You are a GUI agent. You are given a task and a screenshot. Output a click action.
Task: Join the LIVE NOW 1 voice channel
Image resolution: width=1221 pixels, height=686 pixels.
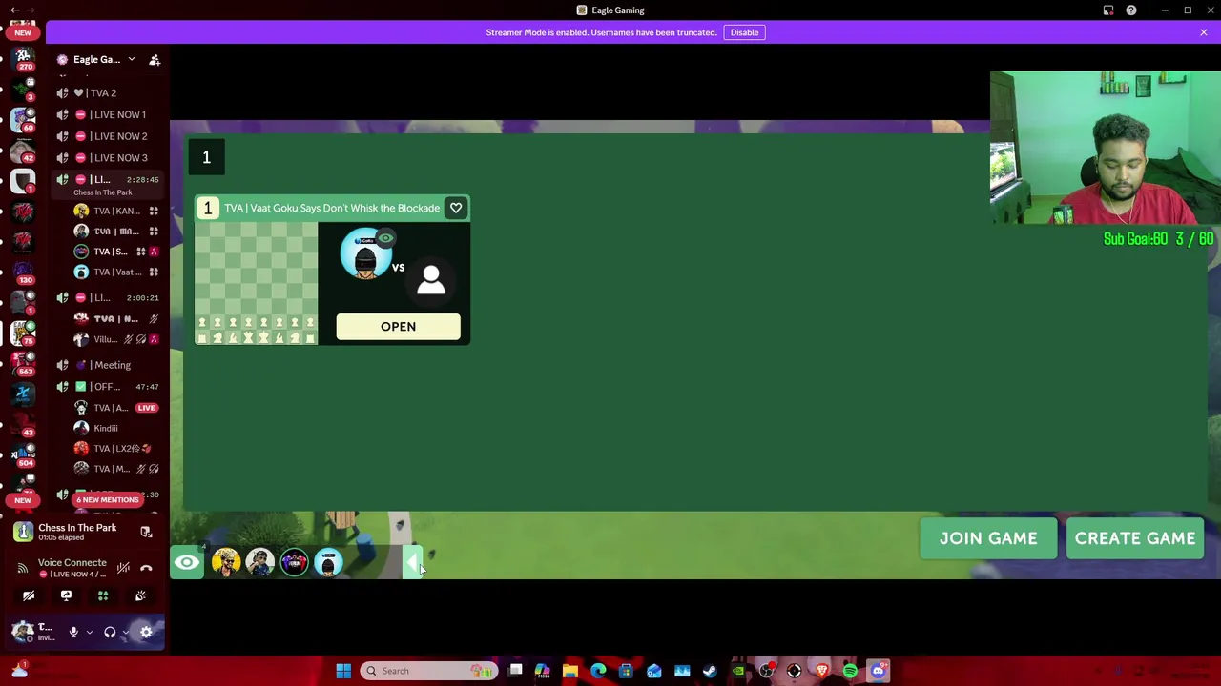[x=105, y=114]
